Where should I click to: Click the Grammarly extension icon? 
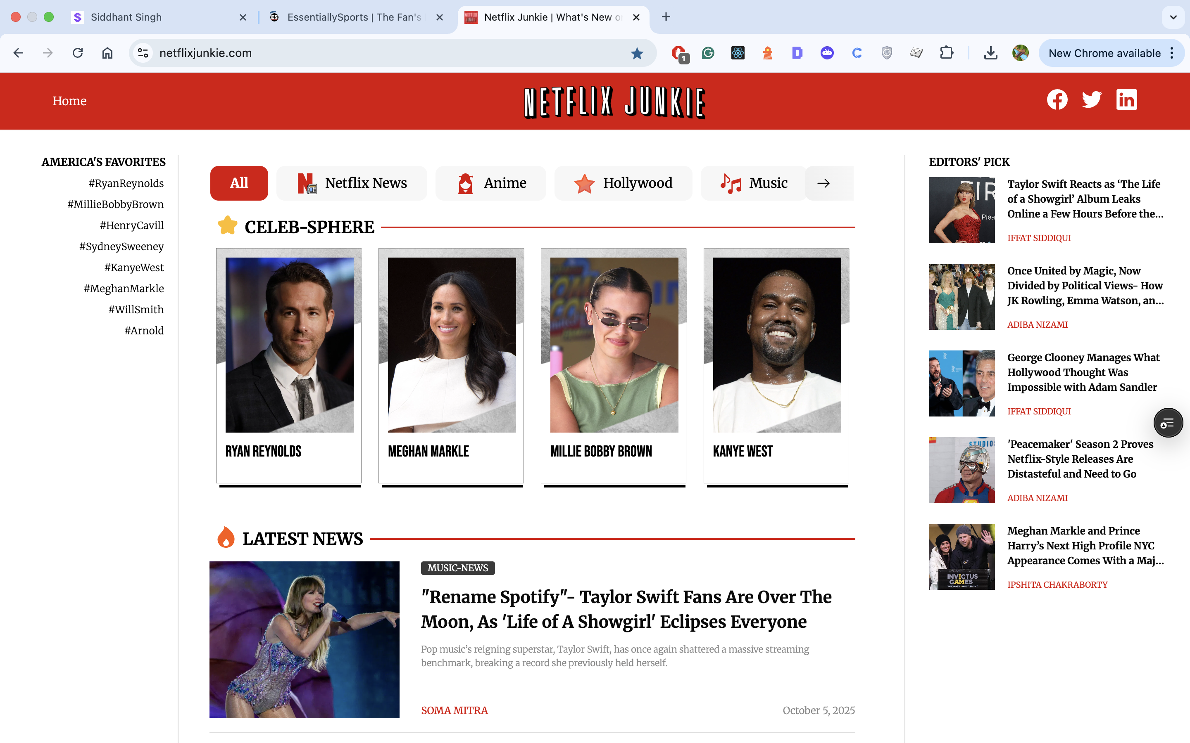708,53
